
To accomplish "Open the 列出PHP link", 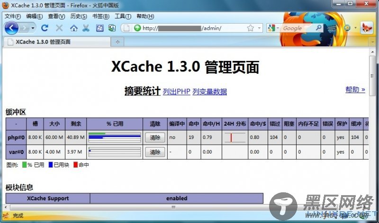I will tap(176, 92).
